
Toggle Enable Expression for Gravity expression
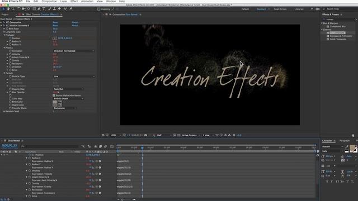[91, 186]
